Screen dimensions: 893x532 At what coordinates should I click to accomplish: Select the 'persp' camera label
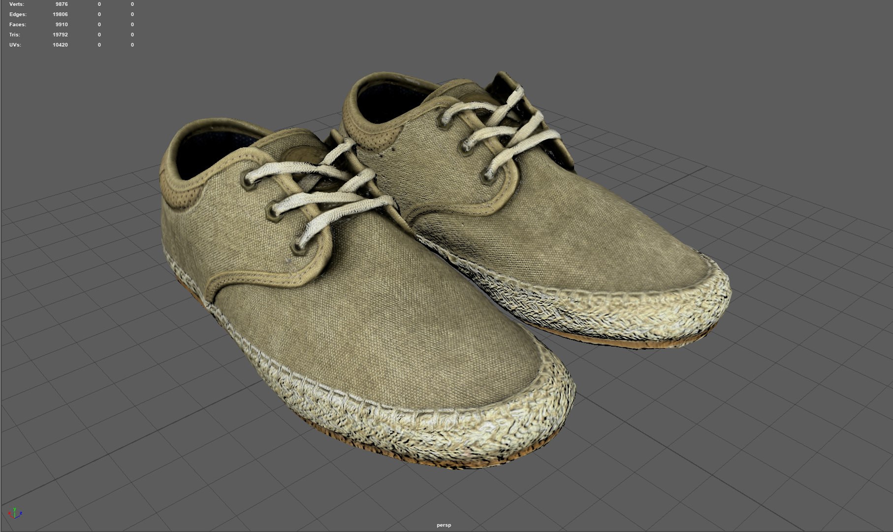(444, 525)
